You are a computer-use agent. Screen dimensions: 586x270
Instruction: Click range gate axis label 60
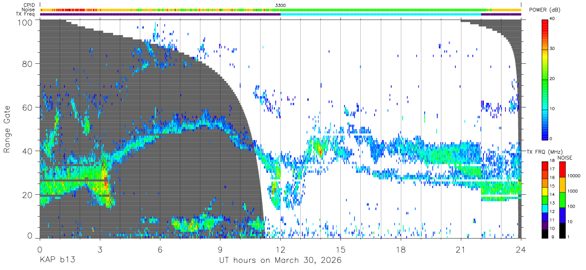coord(27,107)
